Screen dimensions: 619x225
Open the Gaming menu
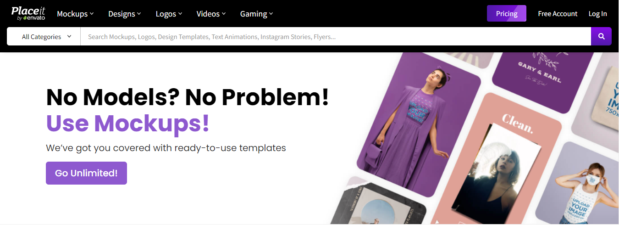coord(256,14)
